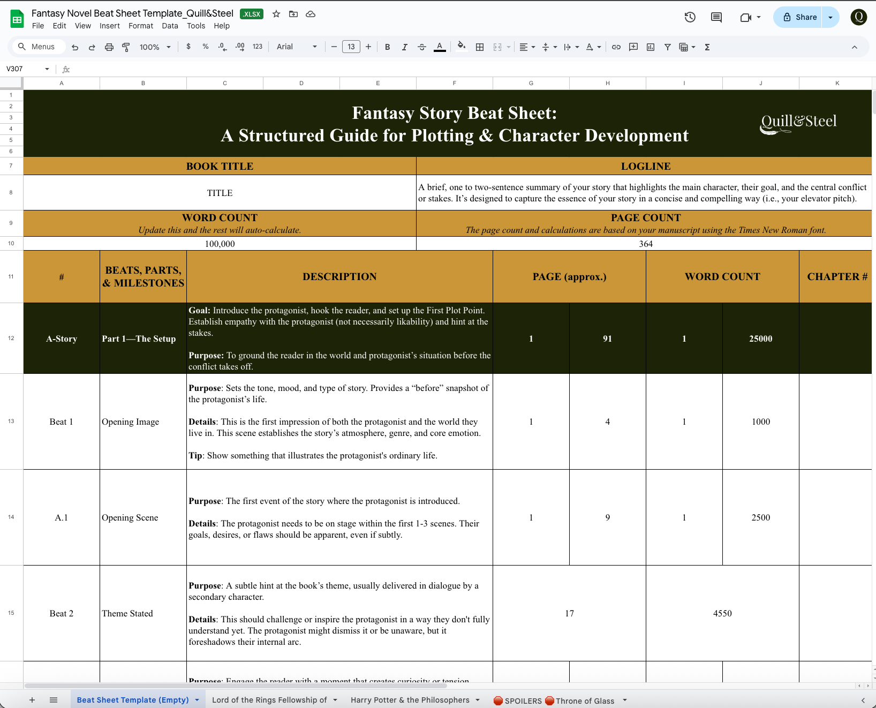The width and height of the screenshot is (876, 708).
Task: Star this spreadsheet
Action: [276, 14]
